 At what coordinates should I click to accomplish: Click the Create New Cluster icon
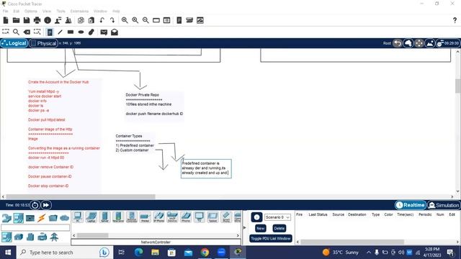408,43
